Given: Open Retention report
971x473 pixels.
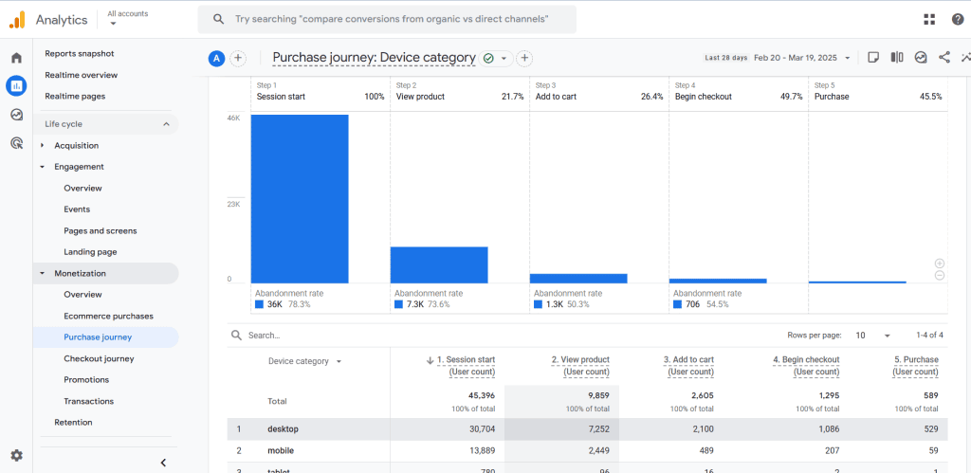Looking at the screenshot, I should point(73,422).
